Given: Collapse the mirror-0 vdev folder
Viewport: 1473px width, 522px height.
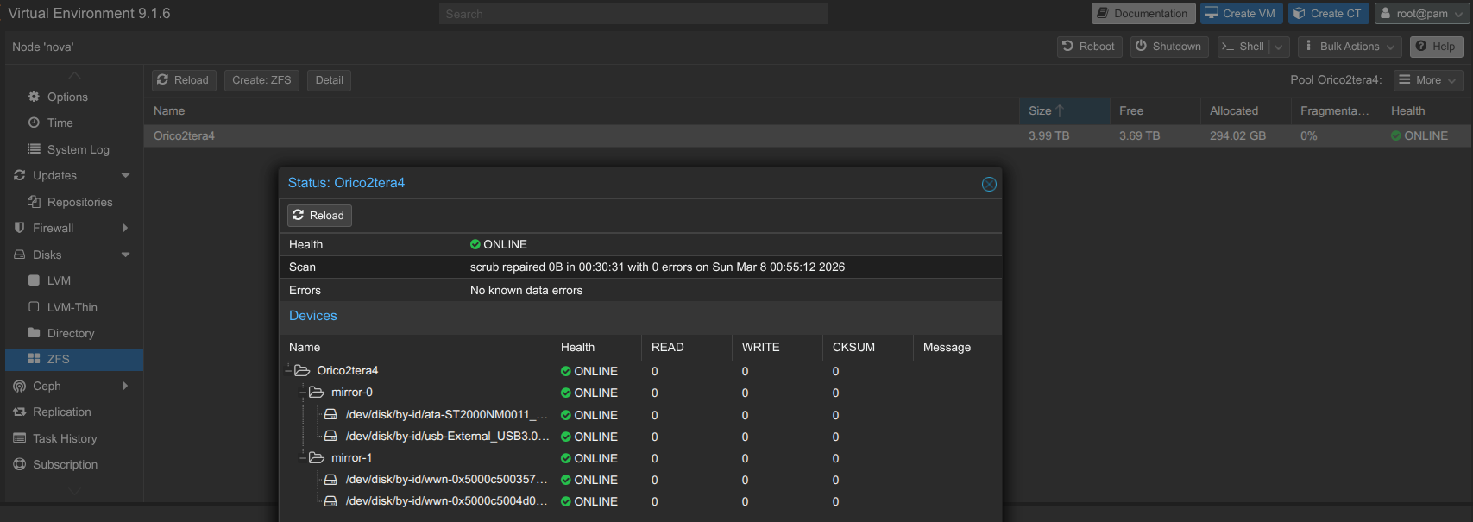Looking at the screenshot, I should pyautogui.click(x=304, y=393).
